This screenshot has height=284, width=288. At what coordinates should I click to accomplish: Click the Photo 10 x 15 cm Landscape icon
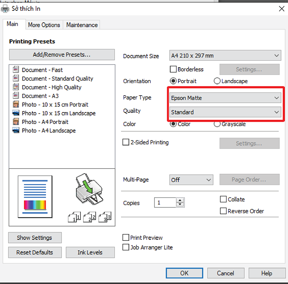pyautogui.click(x=16, y=113)
